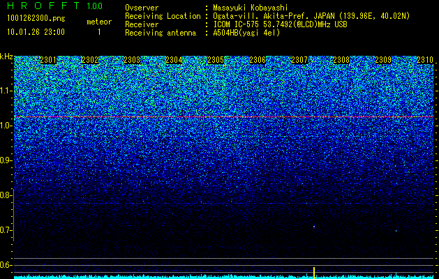Click the 2306 time marker

click(x=258, y=60)
